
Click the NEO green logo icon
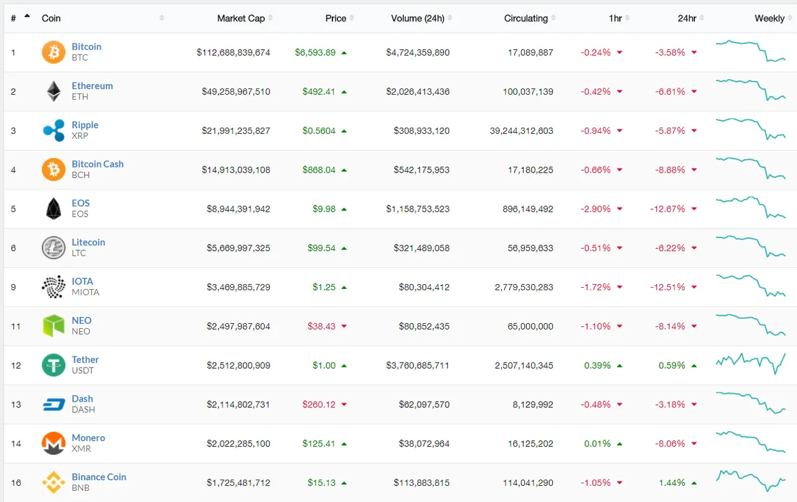coord(54,326)
